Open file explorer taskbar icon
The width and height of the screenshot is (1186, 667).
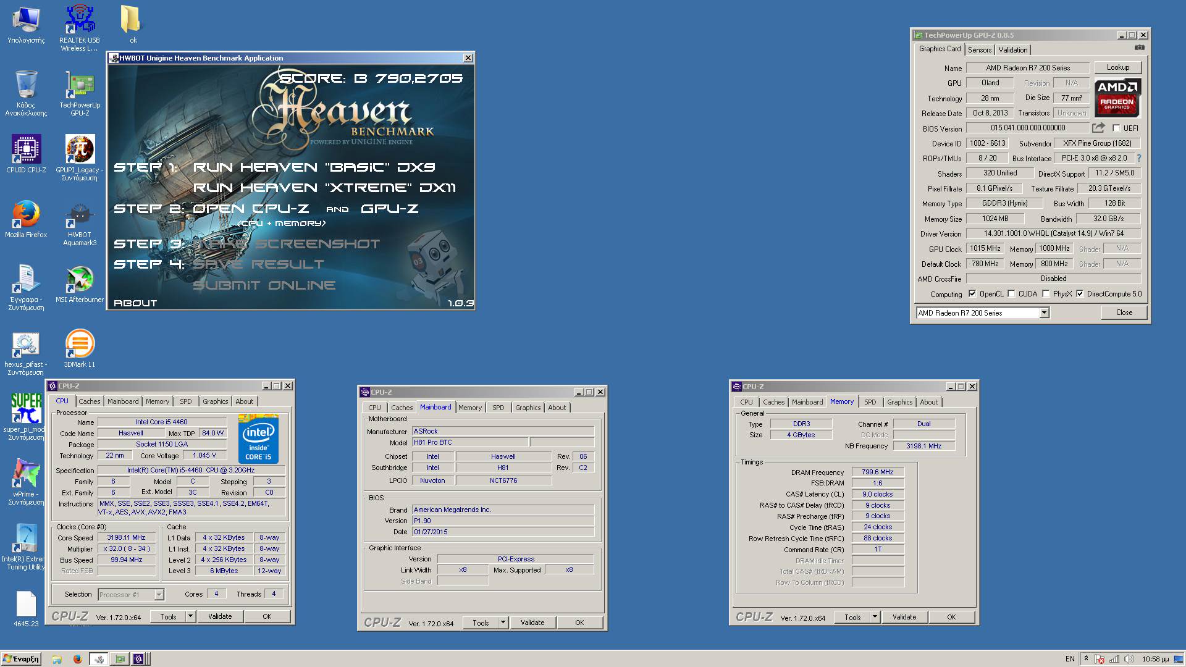click(57, 659)
